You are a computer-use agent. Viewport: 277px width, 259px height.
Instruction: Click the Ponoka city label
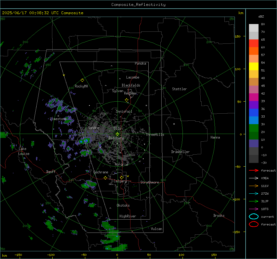(x=140, y=63)
